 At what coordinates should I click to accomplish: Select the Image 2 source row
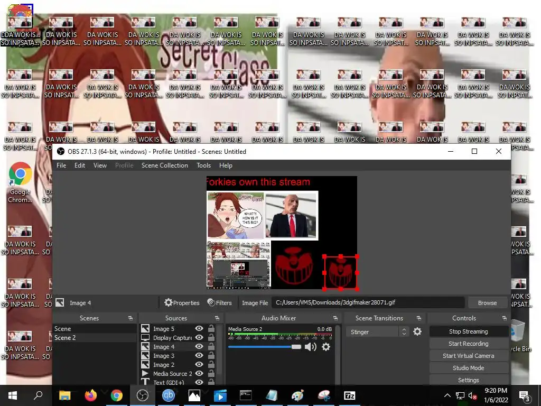tap(179, 365)
